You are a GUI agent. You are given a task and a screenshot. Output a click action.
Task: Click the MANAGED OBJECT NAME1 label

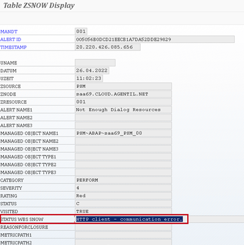pyautogui.click(x=29, y=133)
